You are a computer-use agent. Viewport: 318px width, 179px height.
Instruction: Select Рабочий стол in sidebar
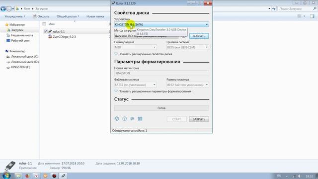point(20,40)
